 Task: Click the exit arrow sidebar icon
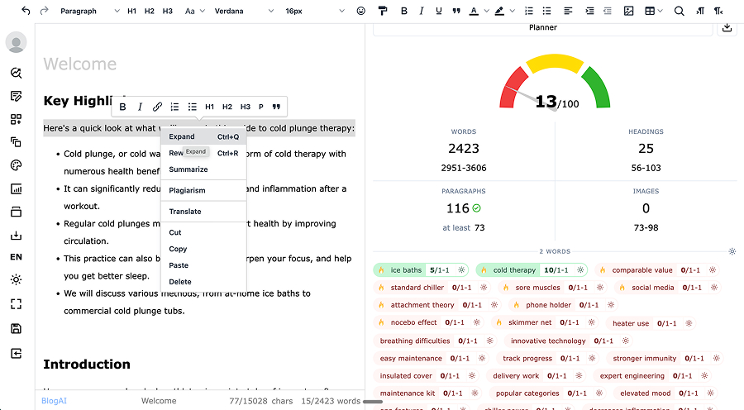17,354
